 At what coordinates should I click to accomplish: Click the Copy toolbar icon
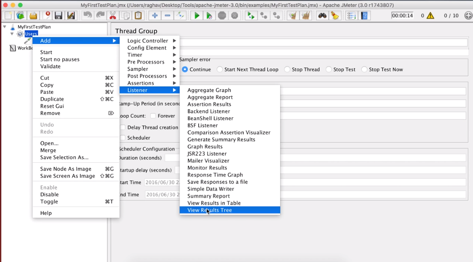click(x=126, y=15)
